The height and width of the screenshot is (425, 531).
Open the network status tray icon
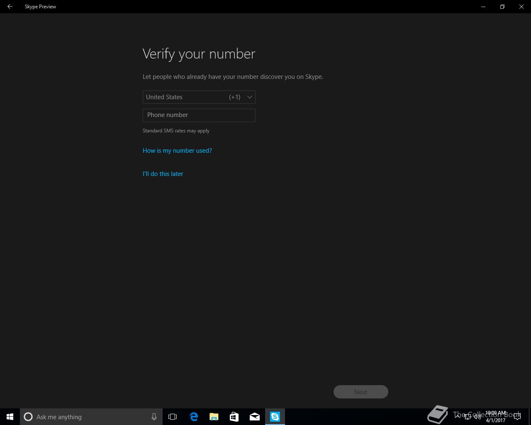click(468, 417)
